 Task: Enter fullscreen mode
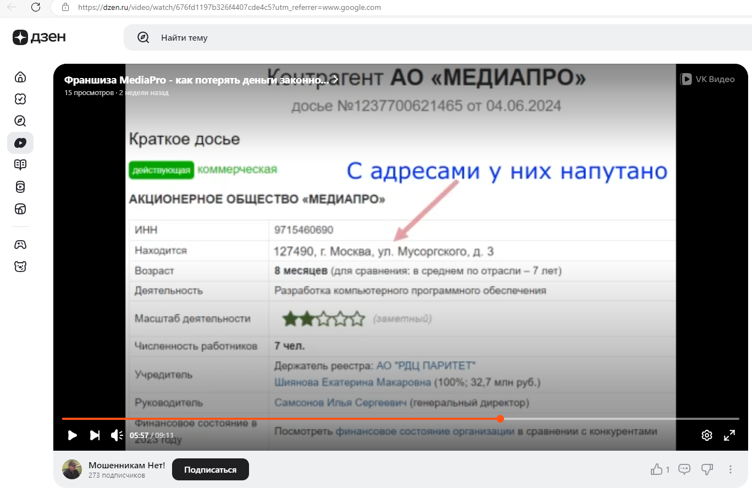729,435
